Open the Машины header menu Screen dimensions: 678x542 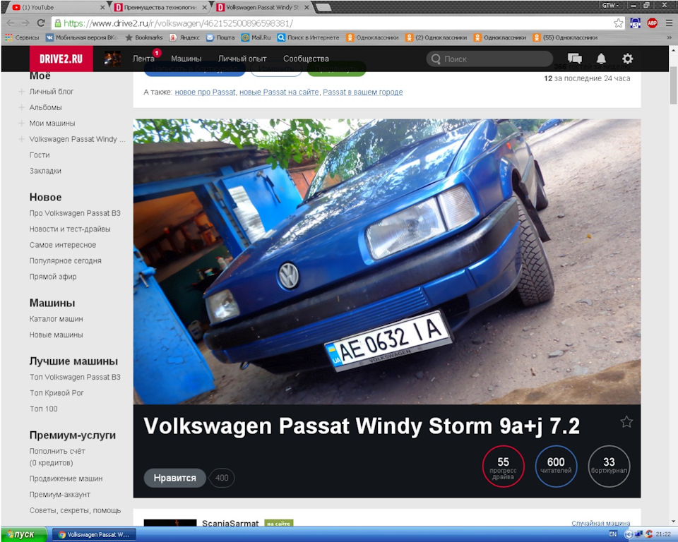click(186, 59)
